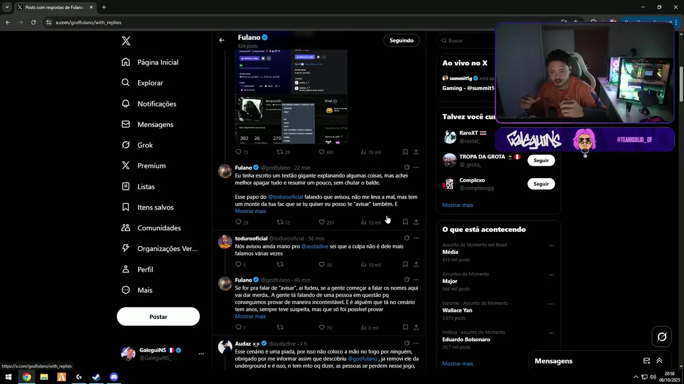Open options for Média trend

click(x=551, y=246)
